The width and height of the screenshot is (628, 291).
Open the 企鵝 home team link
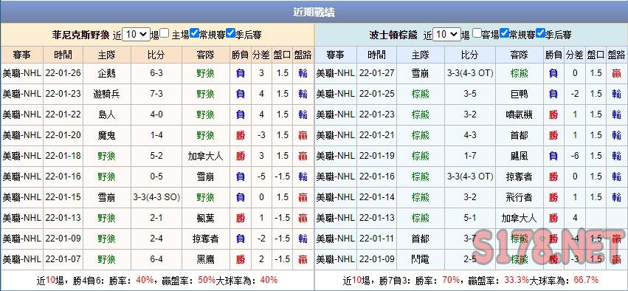point(106,73)
